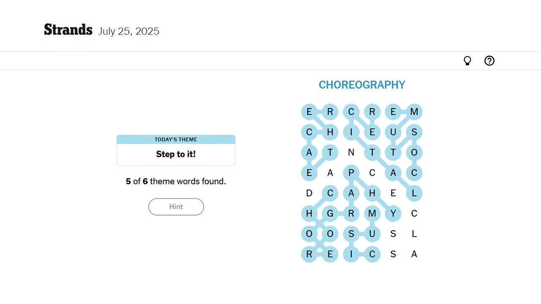541x304 pixels.
Task: Select the letter N in the third row
Action: (351, 152)
